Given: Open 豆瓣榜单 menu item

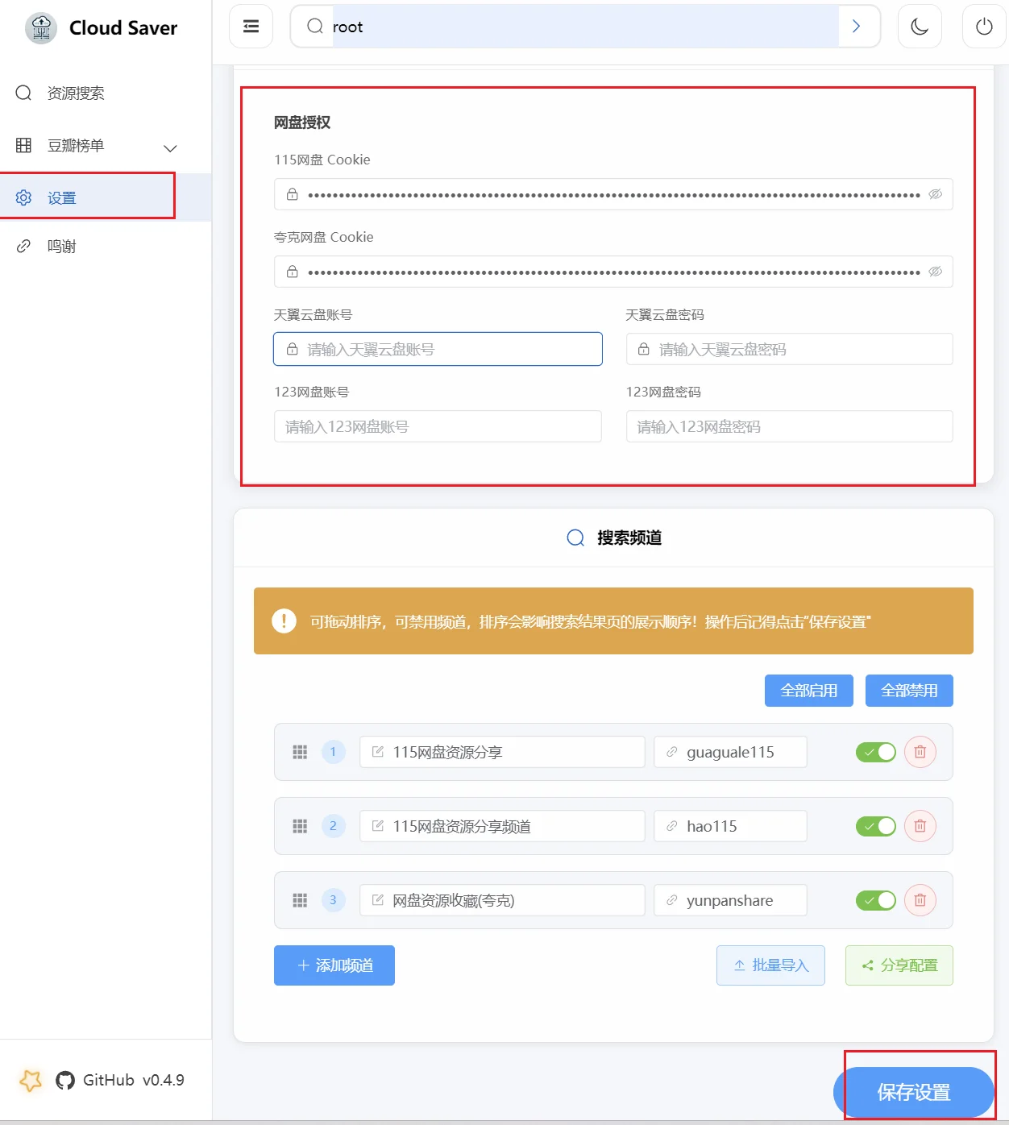Looking at the screenshot, I should point(106,146).
